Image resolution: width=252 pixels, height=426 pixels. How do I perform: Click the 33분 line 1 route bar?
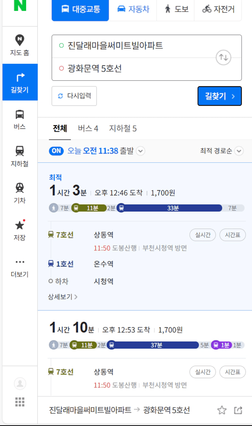pyautogui.click(x=172, y=208)
